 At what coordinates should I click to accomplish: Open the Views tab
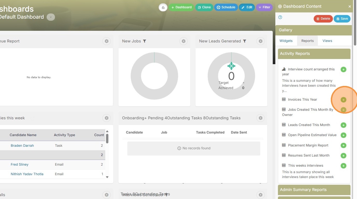point(327,41)
